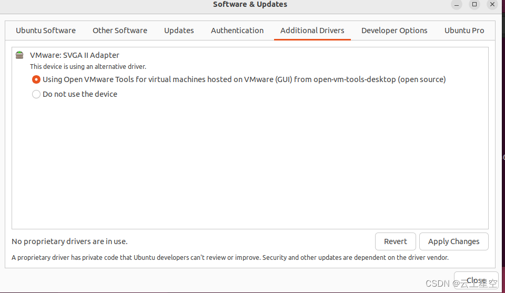
Task: Click the Software & Updates title bar text
Action: click(250, 4)
